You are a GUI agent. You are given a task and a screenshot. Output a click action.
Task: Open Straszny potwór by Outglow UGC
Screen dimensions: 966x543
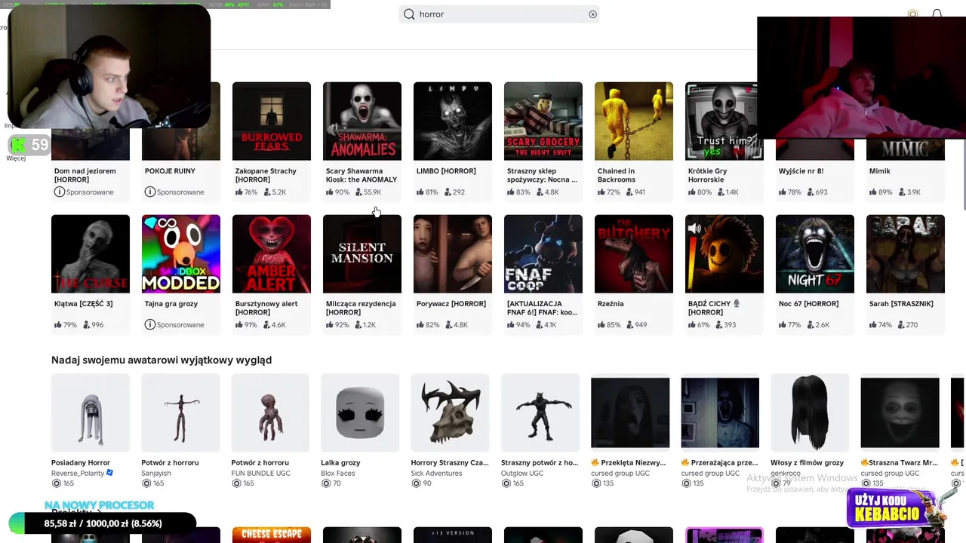(540, 413)
